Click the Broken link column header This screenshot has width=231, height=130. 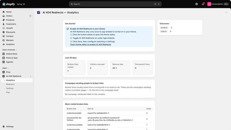[x=71, y=109]
